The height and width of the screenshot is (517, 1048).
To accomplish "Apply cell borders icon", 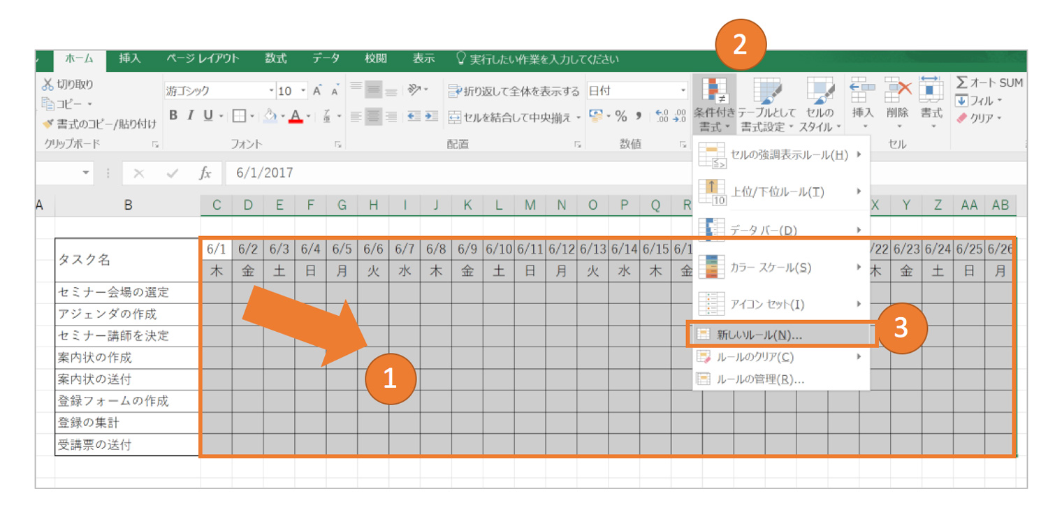I will pos(238,116).
